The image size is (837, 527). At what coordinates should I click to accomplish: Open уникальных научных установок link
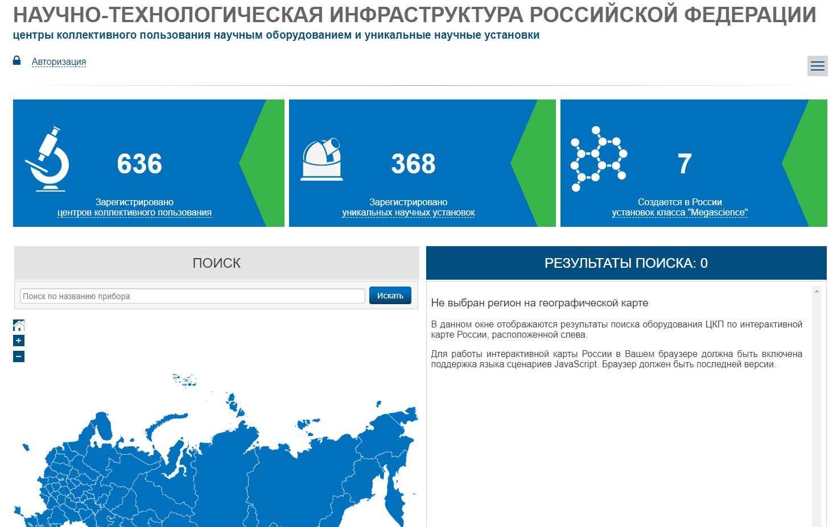409,213
